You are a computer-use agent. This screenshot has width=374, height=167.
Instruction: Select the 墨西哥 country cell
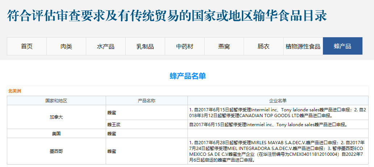click(x=56, y=151)
